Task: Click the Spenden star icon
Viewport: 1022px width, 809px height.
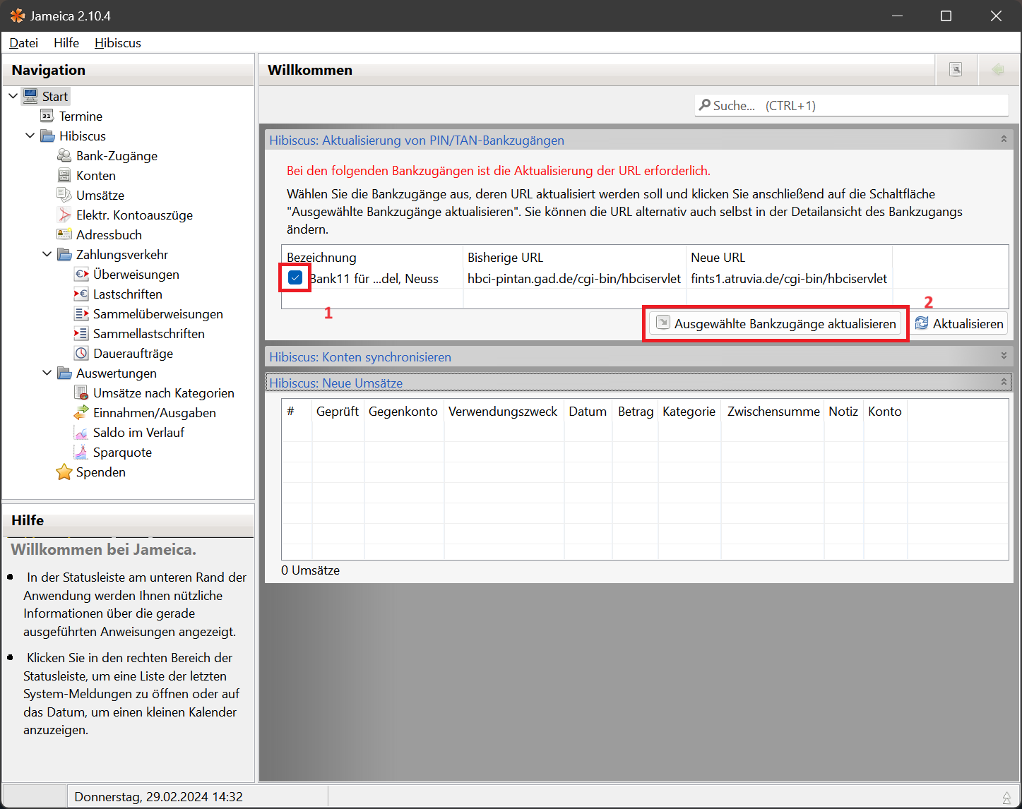Action: pos(64,472)
